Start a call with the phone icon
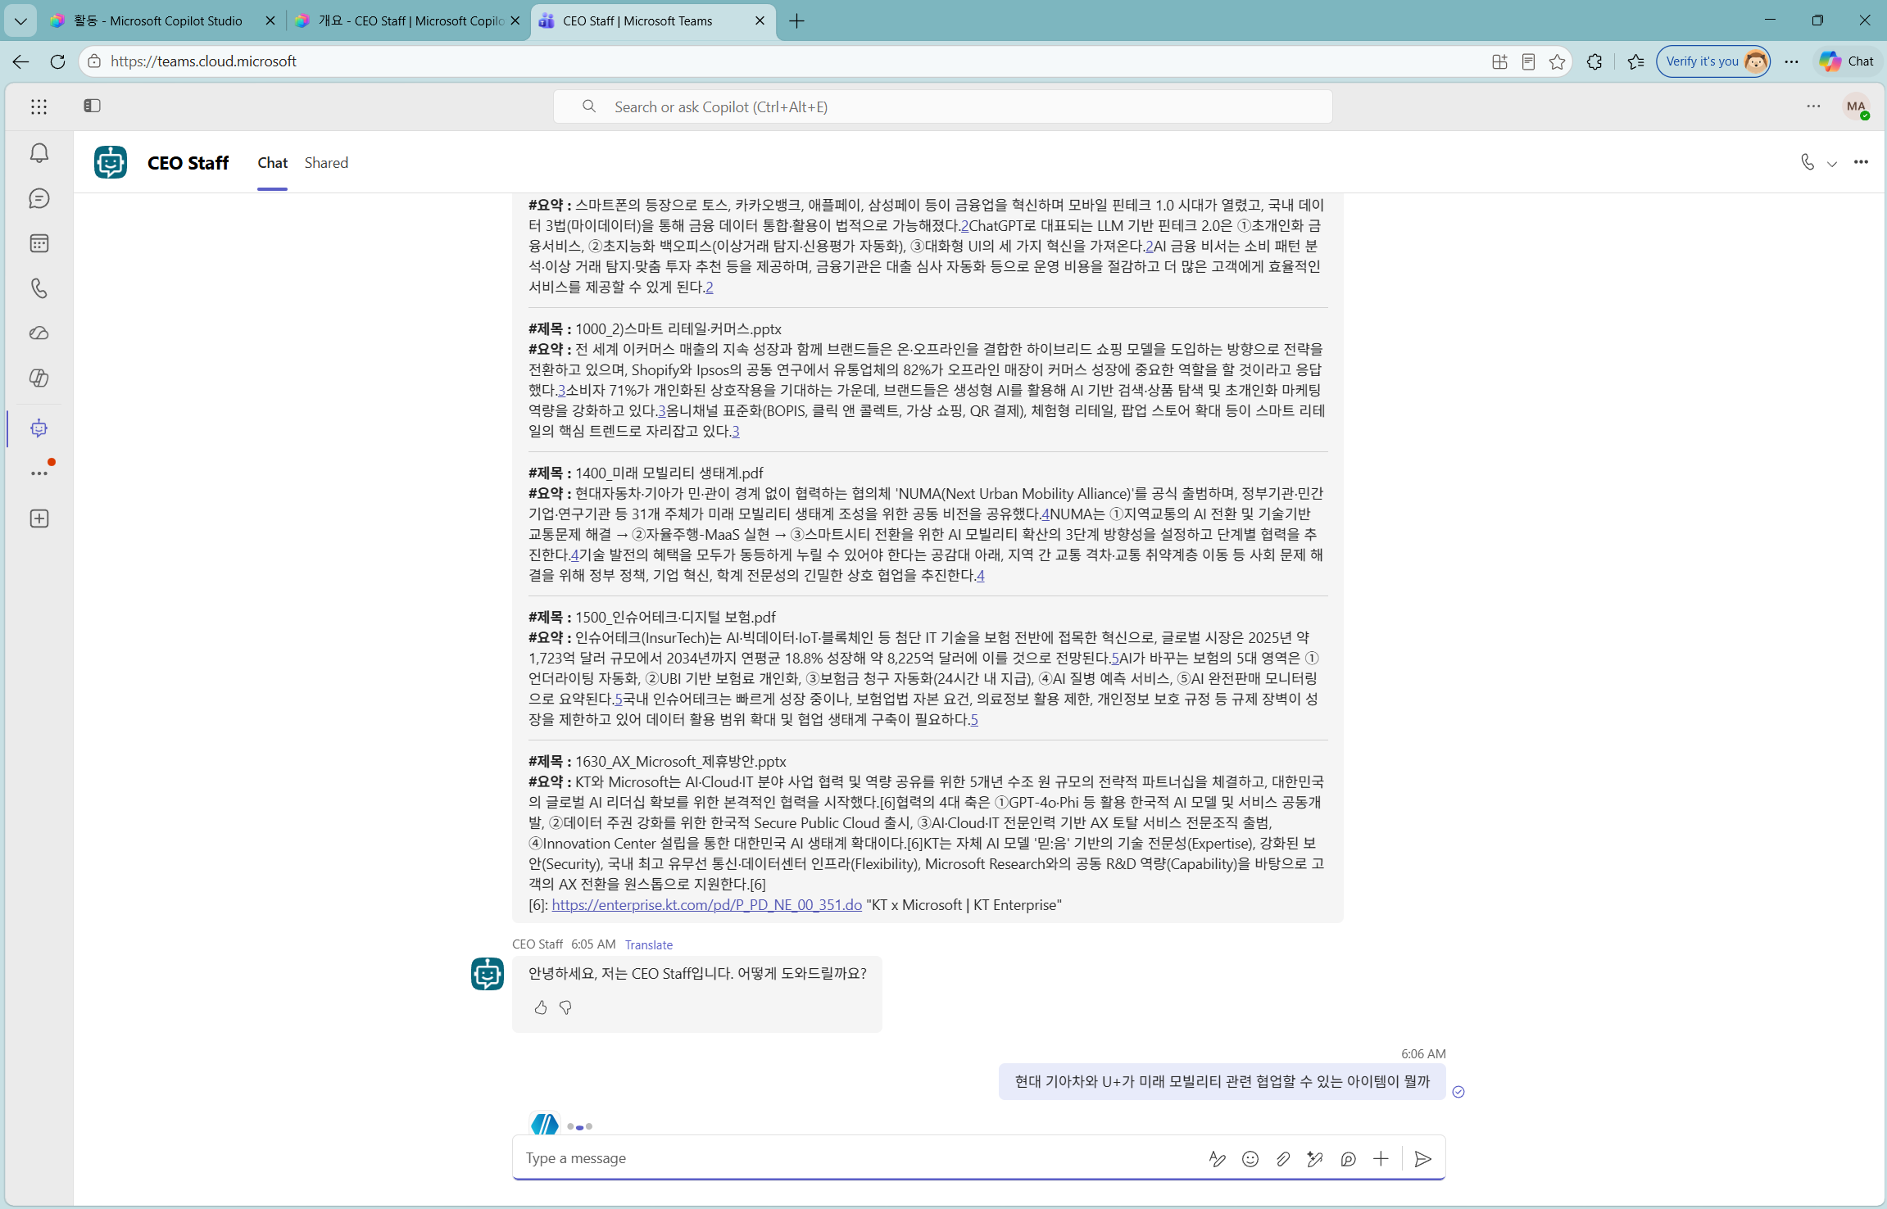The width and height of the screenshot is (1887, 1209). [1807, 162]
